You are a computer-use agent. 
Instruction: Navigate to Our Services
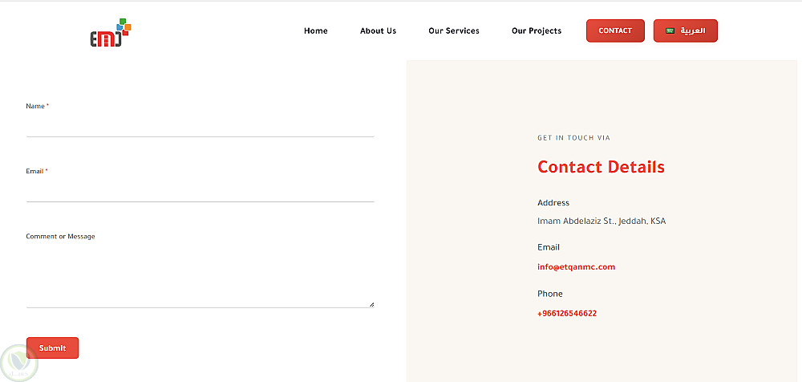tap(453, 31)
